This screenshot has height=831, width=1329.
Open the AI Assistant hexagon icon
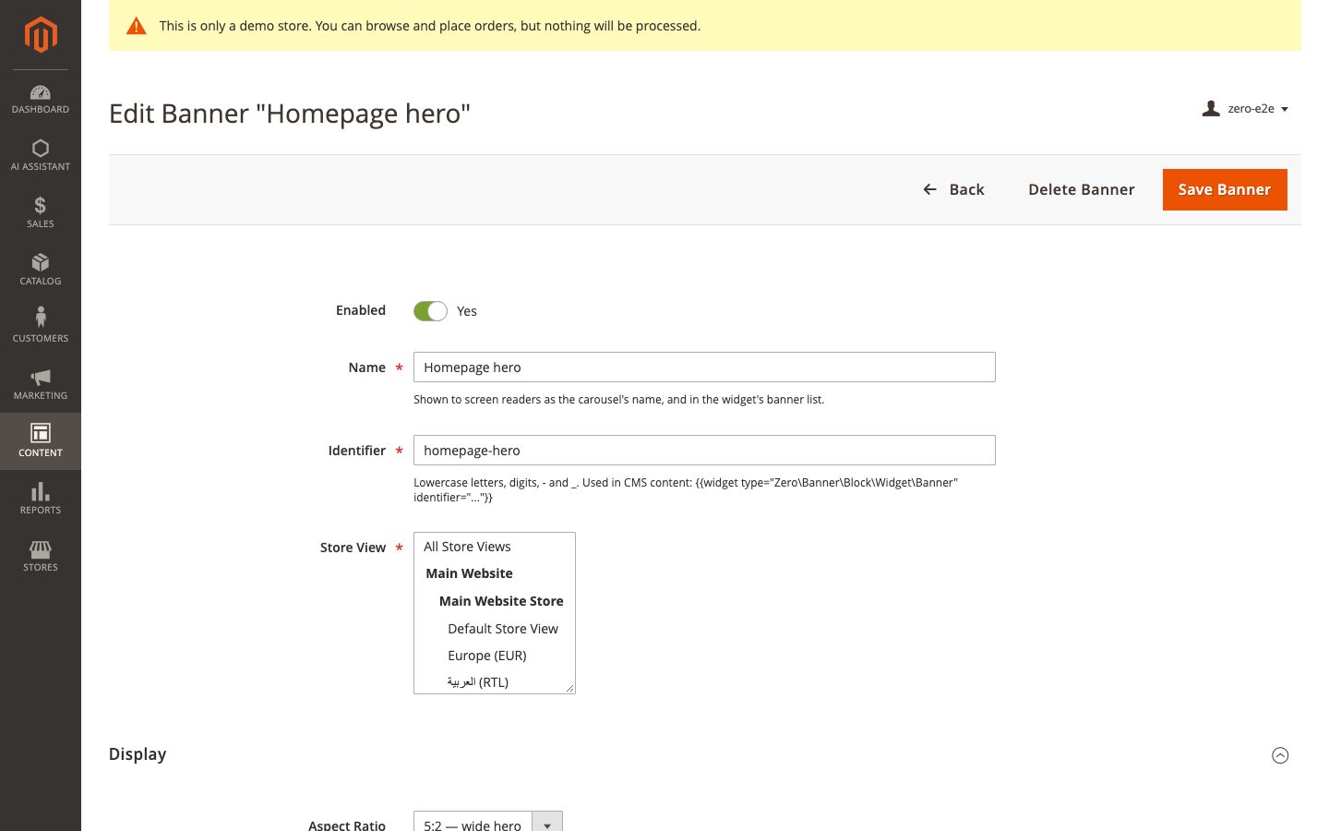(41, 149)
